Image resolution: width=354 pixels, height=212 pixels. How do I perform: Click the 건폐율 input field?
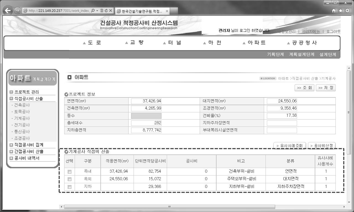(x=282, y=115)
